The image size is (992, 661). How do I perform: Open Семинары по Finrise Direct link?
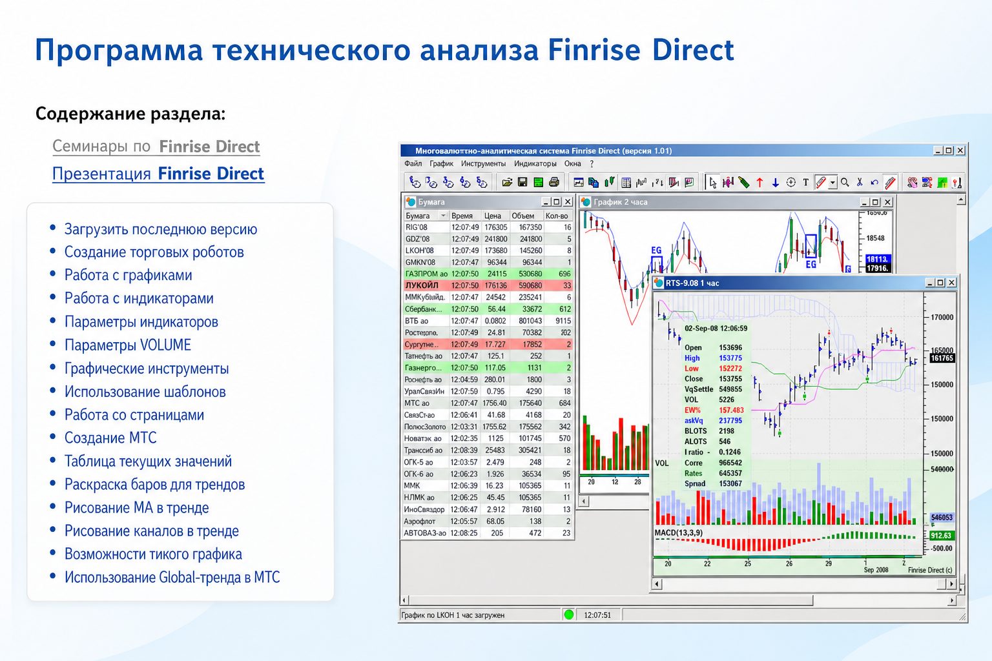pyautogui.click(x=156, y=147)
